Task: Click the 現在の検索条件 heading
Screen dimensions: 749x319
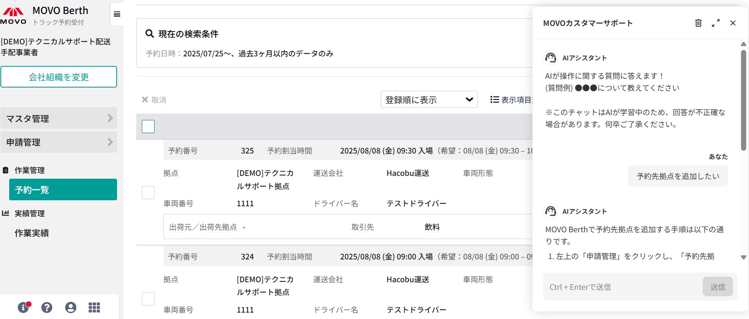Action: (x=189, y=34)
